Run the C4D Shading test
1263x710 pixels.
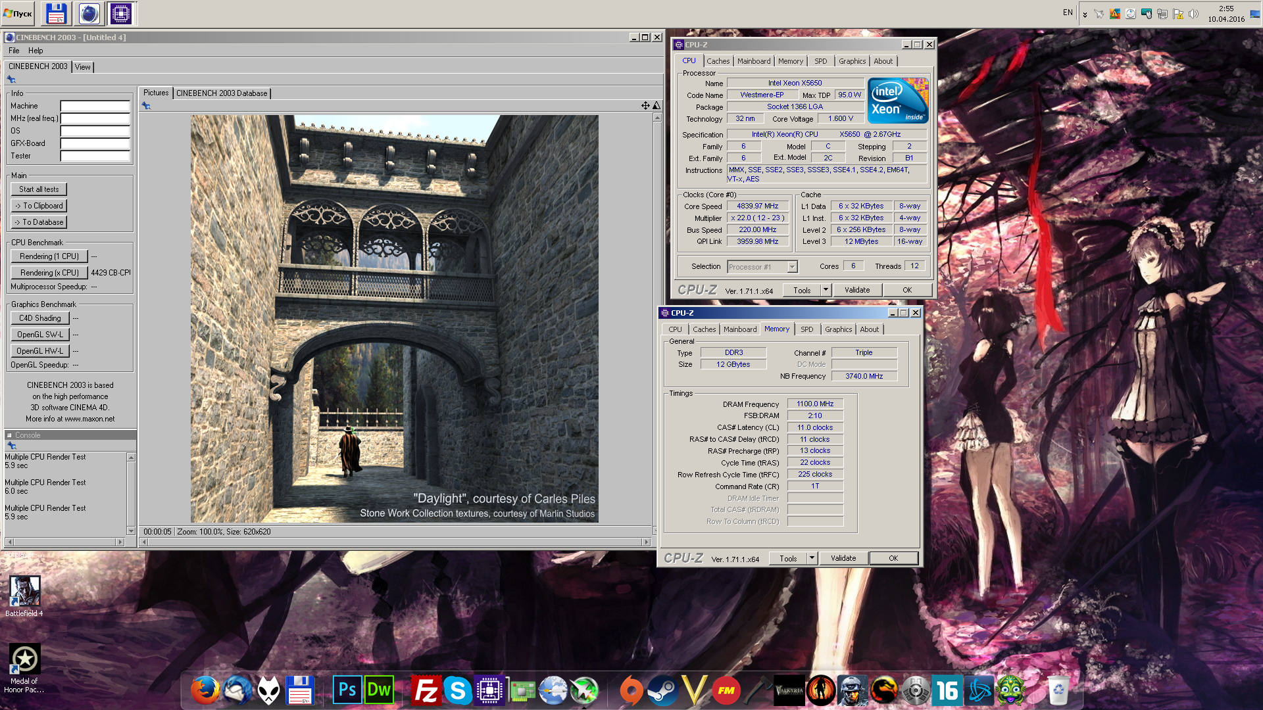coord(40,318)
